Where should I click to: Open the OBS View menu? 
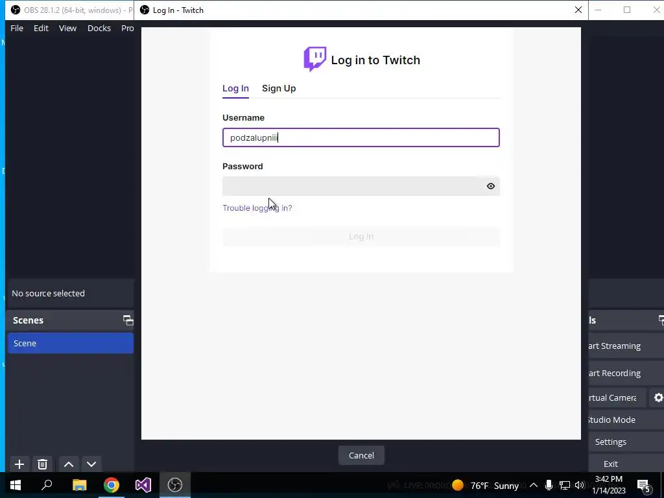[67, 28]
